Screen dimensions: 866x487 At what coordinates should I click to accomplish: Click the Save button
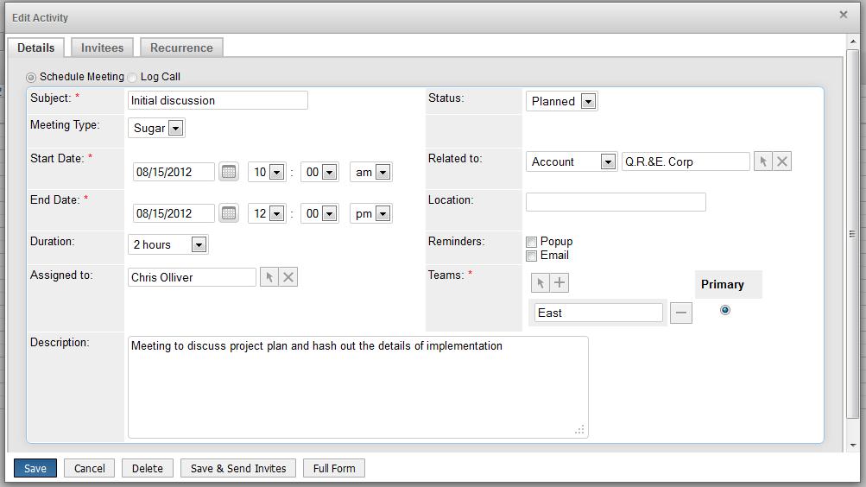coord(35,468)
